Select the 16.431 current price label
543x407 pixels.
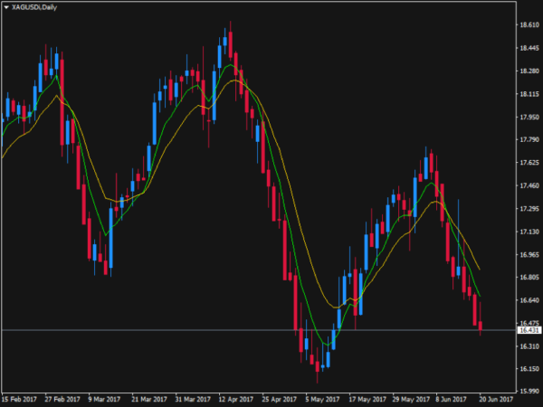click(x=529, y=330)
